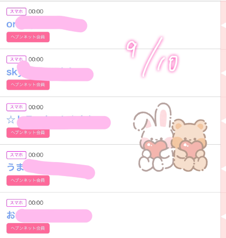Open the user name starting with 'or'

click(x=47, y=24)
